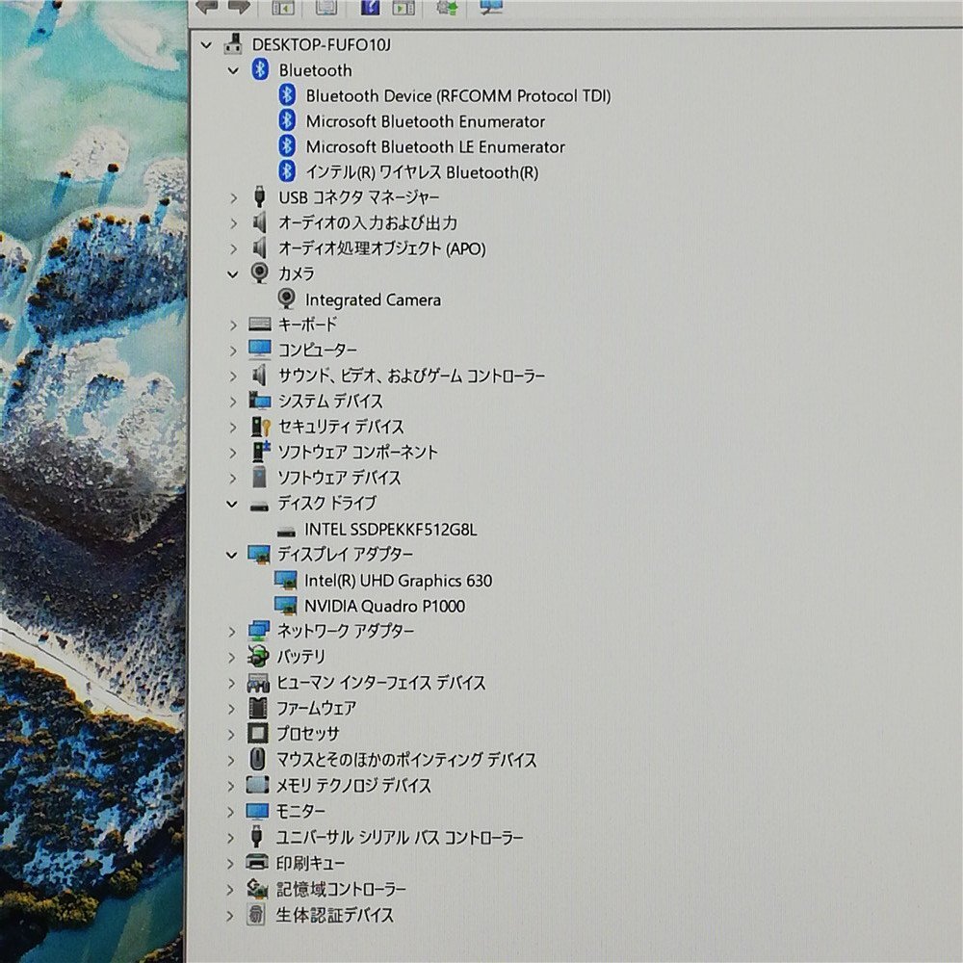Click the computer icon beside DESKTOP-FUFO10J
Viewport: 963px width, 963px height.
[x=233, y=43]
